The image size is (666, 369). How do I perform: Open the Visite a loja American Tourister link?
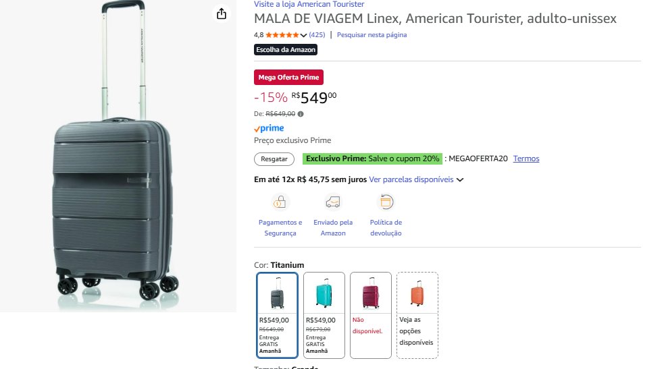coord(309,4)
